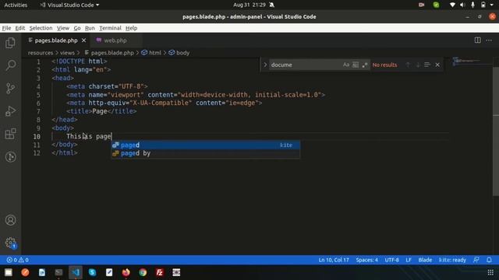Launch Firefox from the taskbar
The width and height of the screenshot is (499, 280).
pyautogui.click(x=126, y=272)
